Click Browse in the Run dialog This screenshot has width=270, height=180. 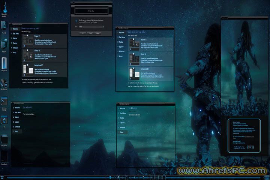pos(97,33)
